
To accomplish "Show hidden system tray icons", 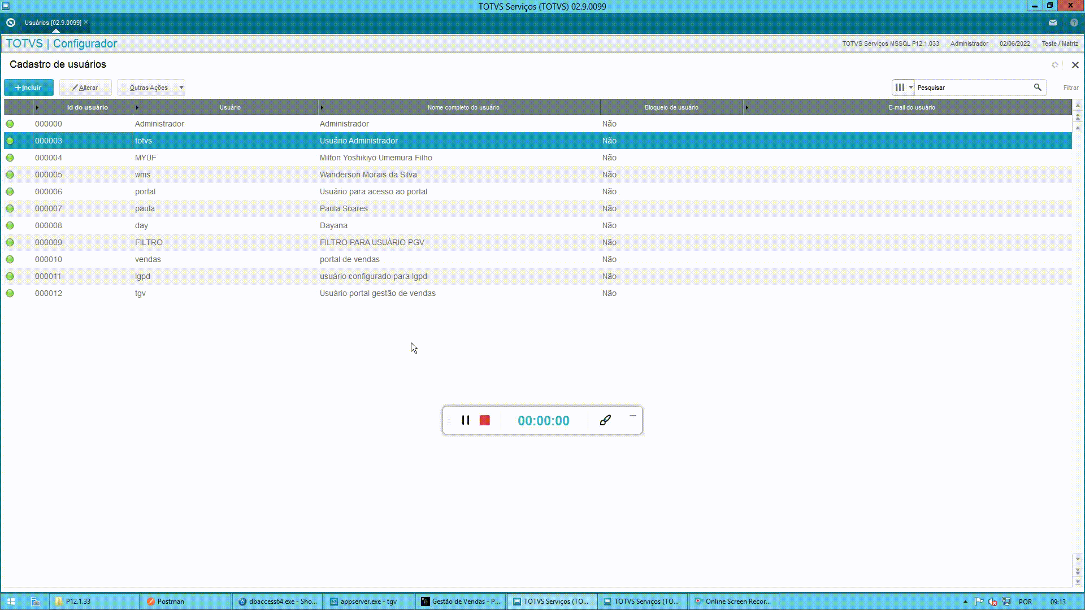I will pos(965,602).
